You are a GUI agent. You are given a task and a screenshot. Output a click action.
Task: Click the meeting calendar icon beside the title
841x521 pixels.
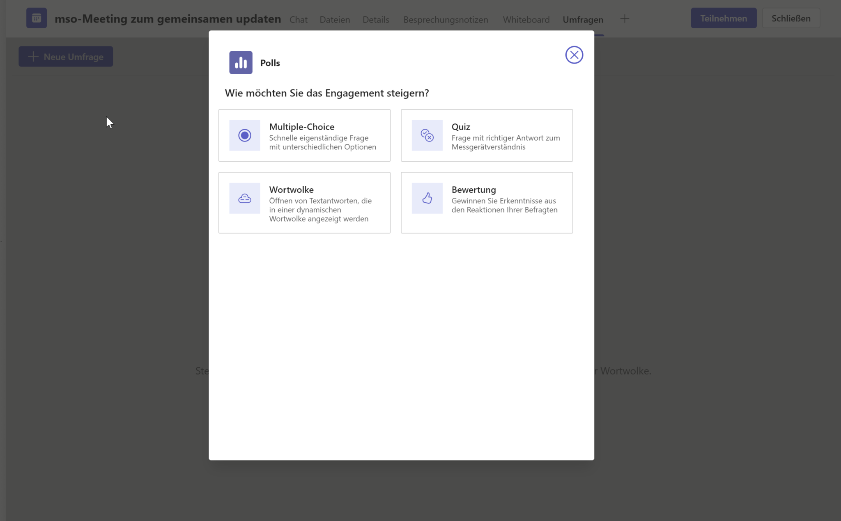coord(37,18)
